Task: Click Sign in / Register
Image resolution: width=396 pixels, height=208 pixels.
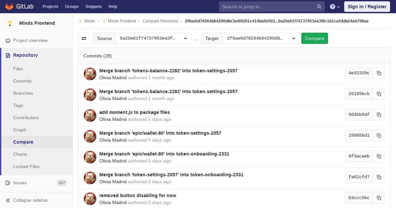Action: [367, 7]
